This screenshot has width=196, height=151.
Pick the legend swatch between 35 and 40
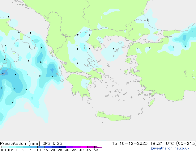point(76,147)
